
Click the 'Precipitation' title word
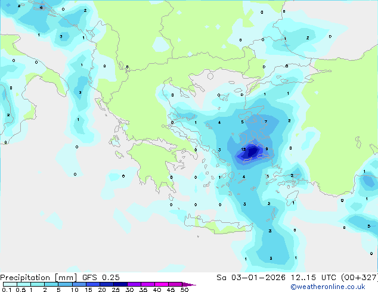25,278
